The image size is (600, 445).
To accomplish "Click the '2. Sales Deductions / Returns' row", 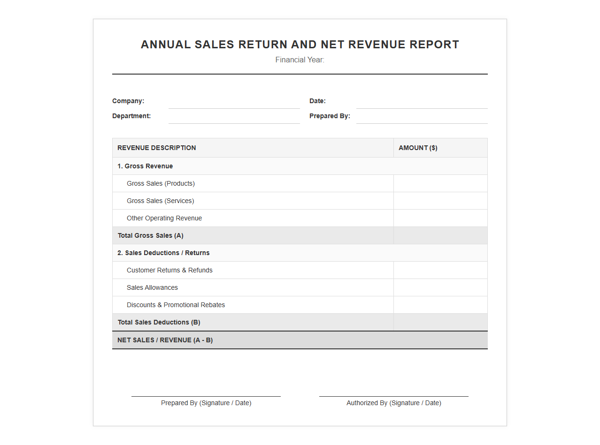I will pyautogui.click(x=300, y=253).
